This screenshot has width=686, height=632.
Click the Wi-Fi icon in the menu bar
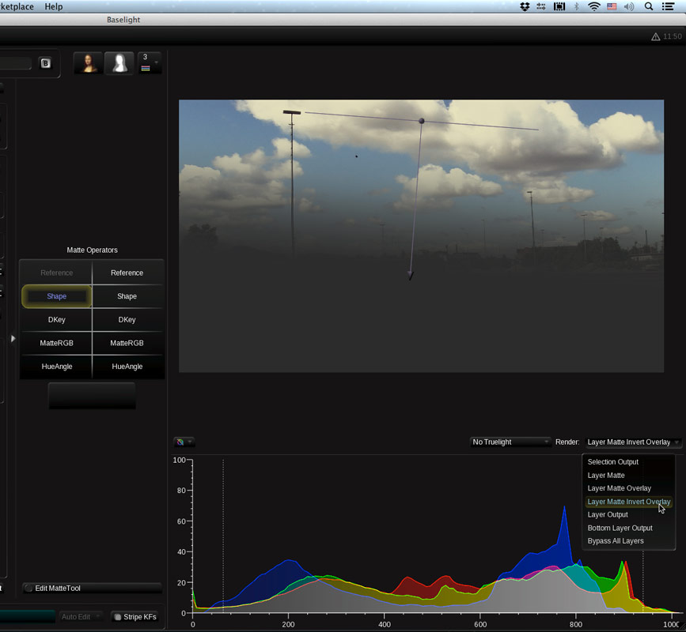click(x=593, y=6)
